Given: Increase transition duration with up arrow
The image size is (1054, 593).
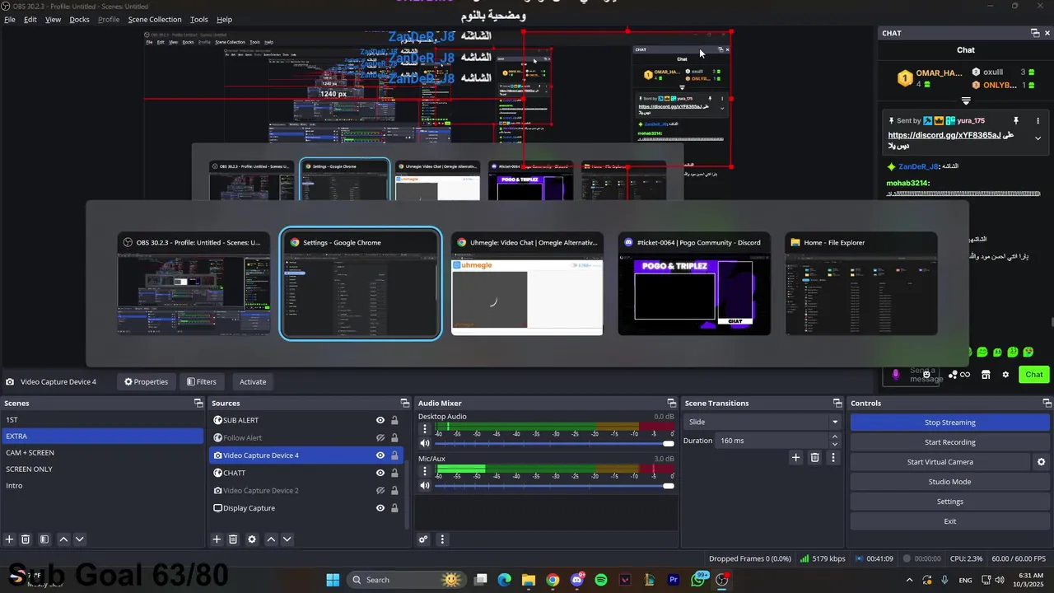Looking at the screenshot, I should pos(835,437).
